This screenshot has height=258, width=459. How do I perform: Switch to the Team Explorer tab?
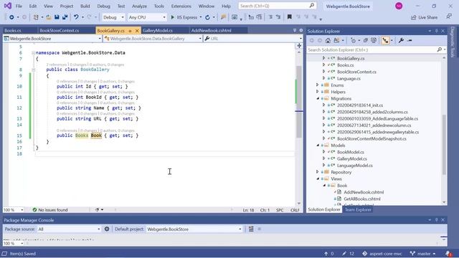coord(358,209)
